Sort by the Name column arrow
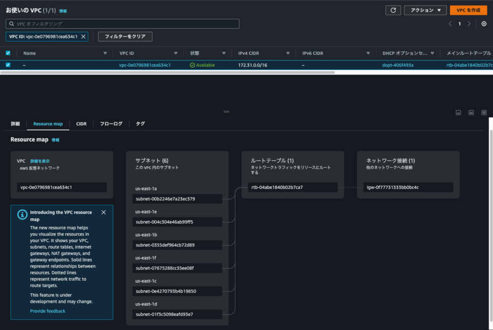The height and width of the screenshot is (330, 493). pos(105,53)
